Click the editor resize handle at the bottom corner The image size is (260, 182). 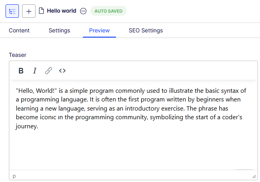(254, 176)
